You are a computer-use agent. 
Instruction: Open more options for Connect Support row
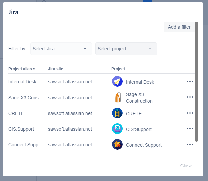click(x=190, y=144)
